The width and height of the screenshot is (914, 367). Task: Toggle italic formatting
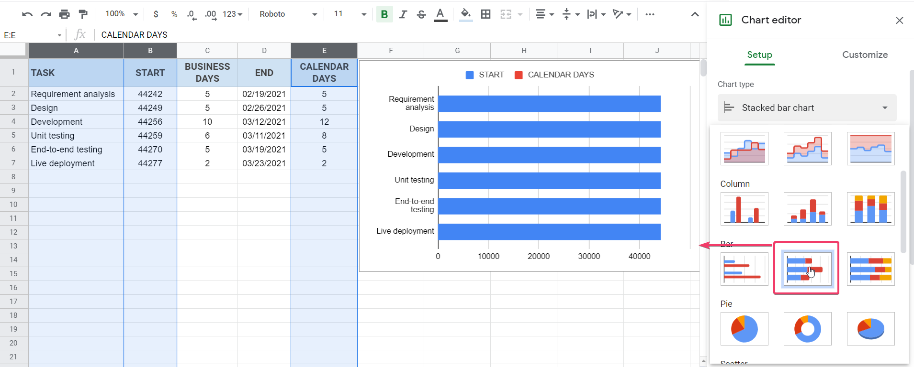pyautogui.click(x=403, y=14)
